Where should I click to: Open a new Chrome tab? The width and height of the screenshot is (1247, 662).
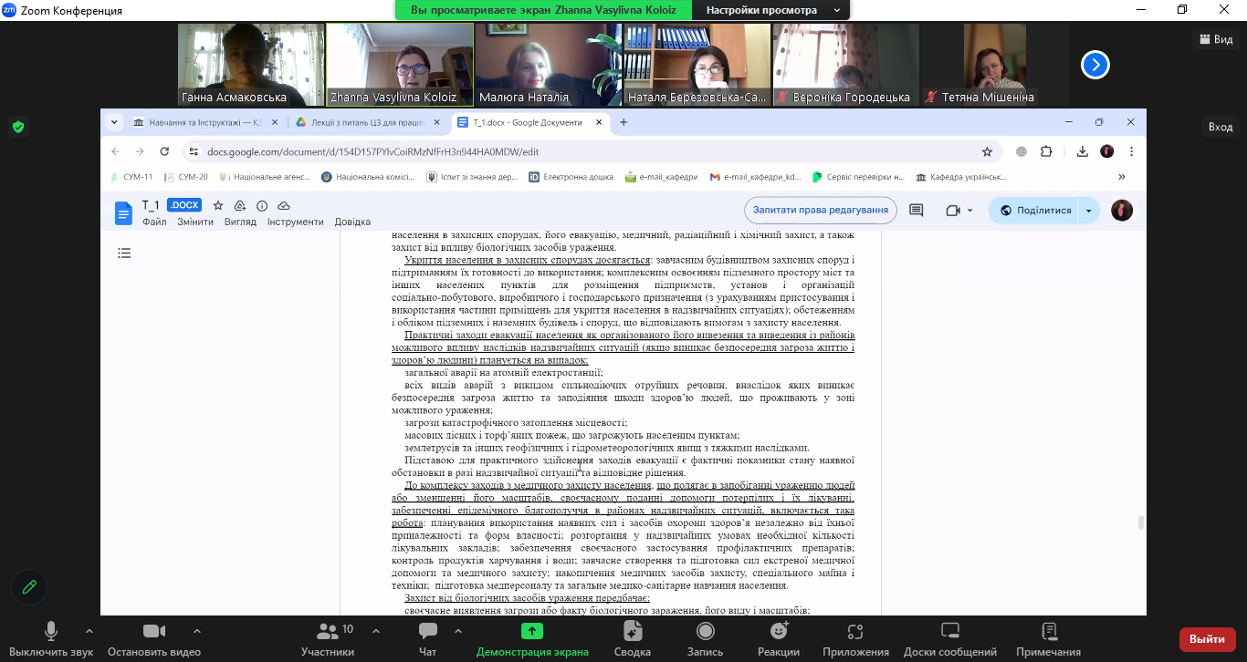[623, 122]
